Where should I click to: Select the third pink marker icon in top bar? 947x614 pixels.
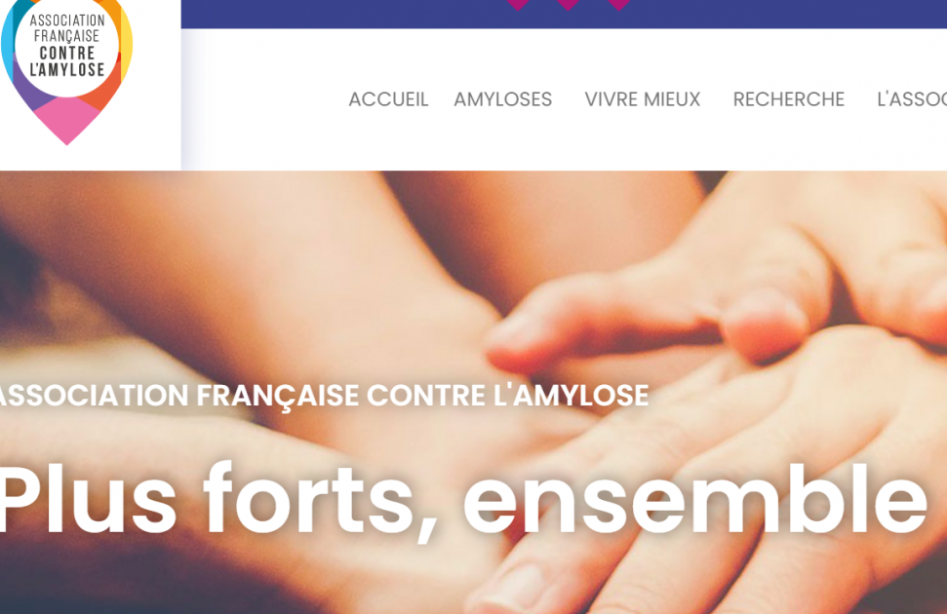point(618,5)
